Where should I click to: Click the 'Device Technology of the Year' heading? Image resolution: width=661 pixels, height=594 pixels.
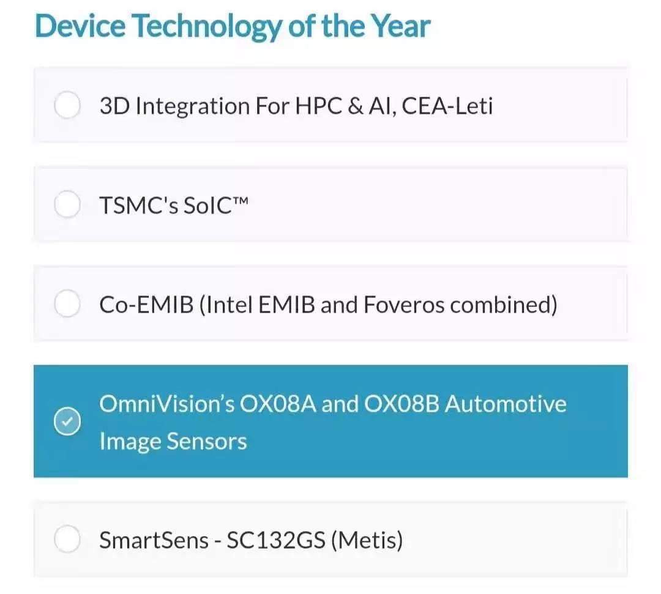coord(233,26)
